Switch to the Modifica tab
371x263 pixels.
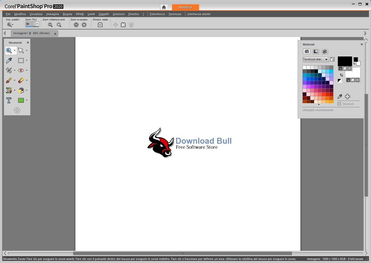(x=185, y=7)
